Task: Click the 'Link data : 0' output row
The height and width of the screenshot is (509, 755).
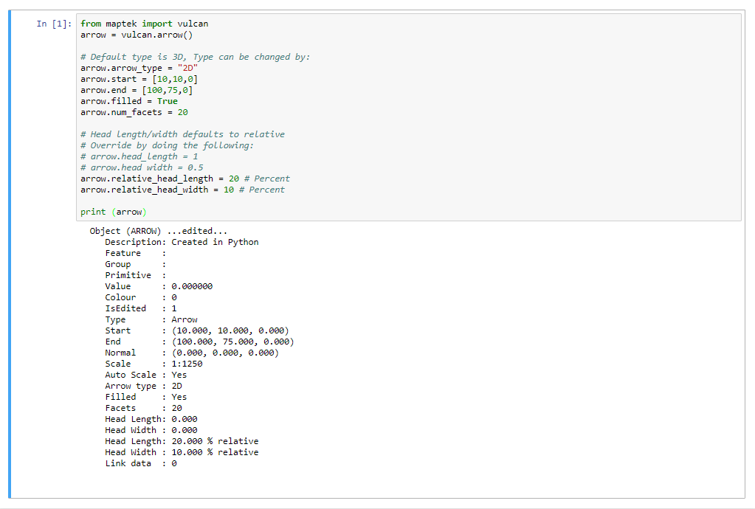Action: pos(141,463)
